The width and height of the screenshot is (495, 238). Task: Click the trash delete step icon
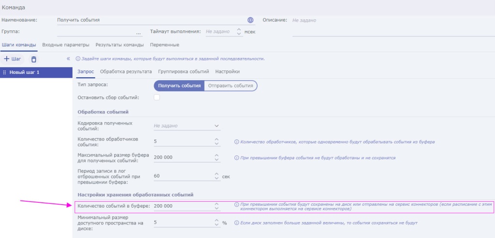pos(34,59)
